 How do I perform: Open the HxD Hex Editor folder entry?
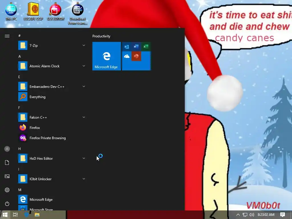(x=52, y=159)
